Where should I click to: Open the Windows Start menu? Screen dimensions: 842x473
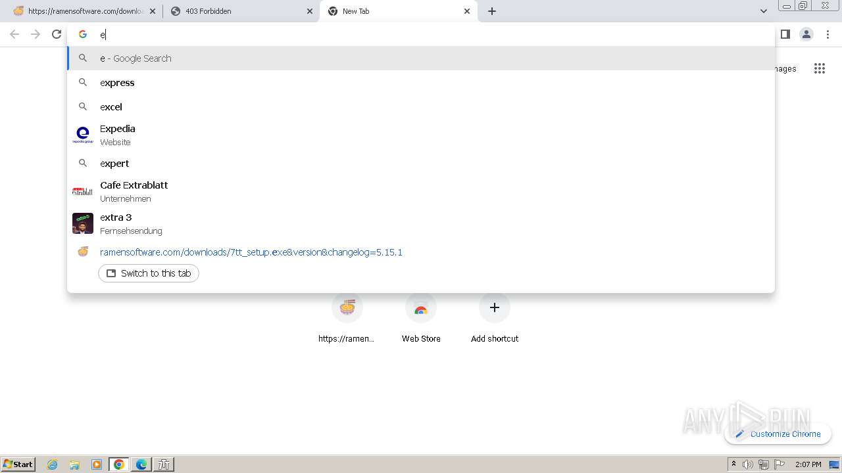point(18,464)
